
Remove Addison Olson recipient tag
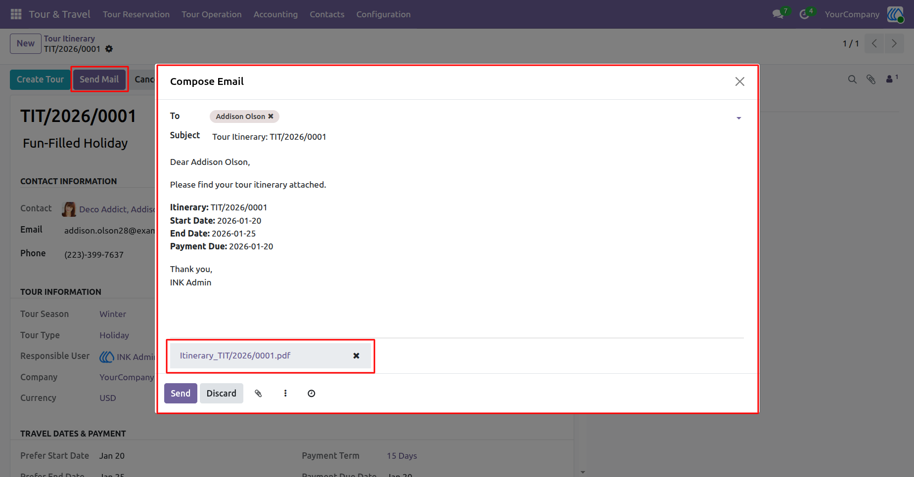coord(271,117)
